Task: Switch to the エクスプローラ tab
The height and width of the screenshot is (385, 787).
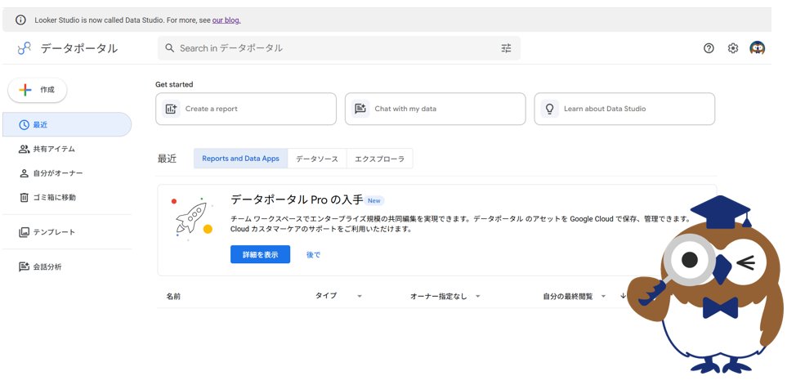Action: 379,159
